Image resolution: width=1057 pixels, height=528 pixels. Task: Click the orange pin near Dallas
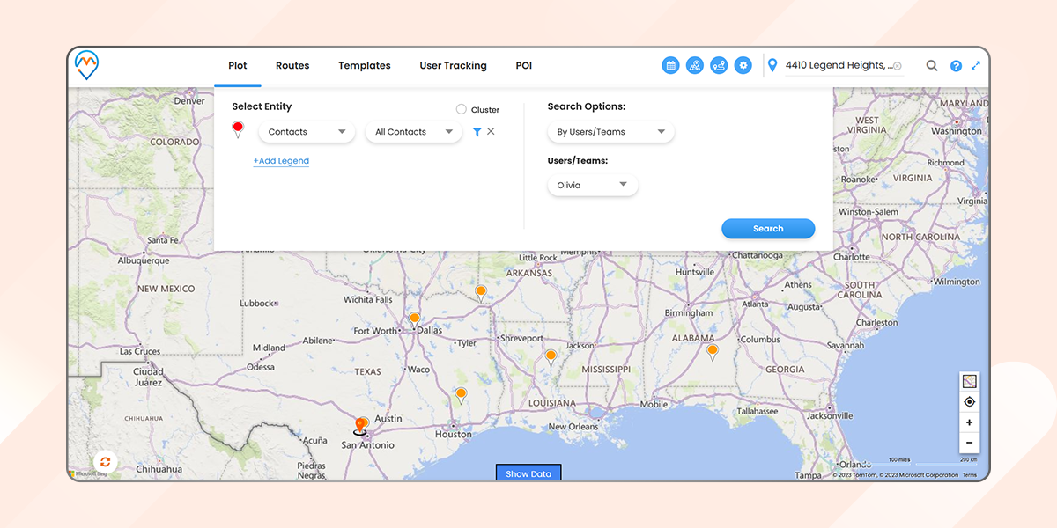click(x=414, y=319)
